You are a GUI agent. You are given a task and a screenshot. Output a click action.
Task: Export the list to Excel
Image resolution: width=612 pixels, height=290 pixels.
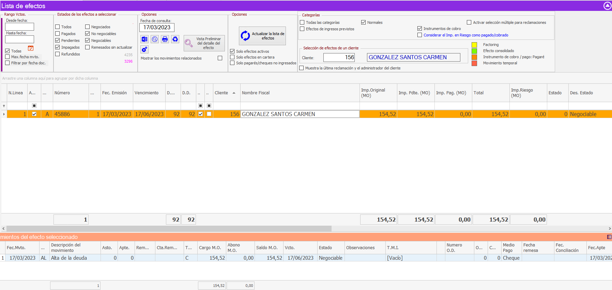point(144,39)
